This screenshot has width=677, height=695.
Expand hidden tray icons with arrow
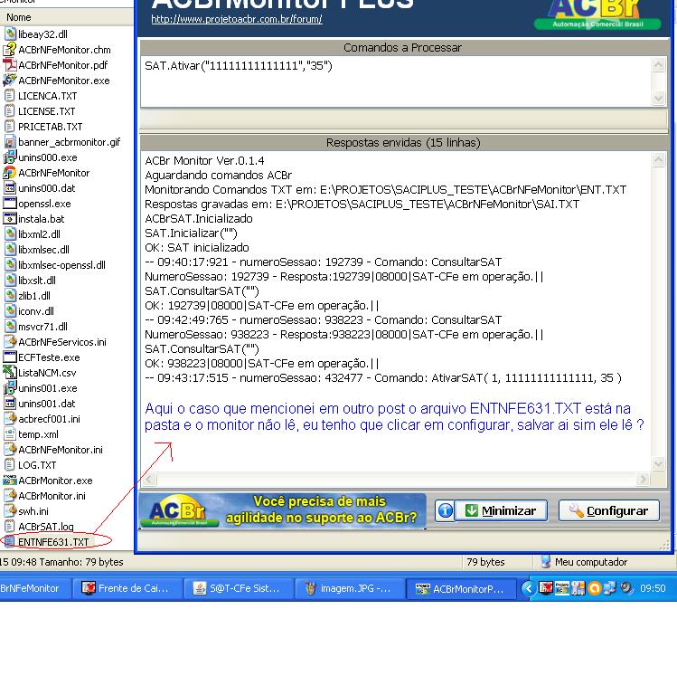click(x=528, y=588)
